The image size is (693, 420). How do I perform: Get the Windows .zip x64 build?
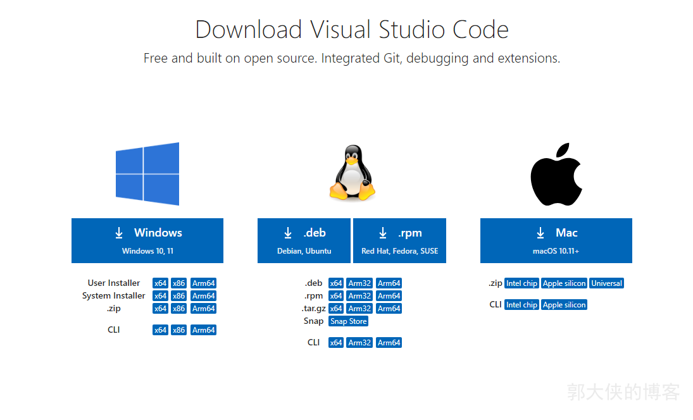click(160, 309)
